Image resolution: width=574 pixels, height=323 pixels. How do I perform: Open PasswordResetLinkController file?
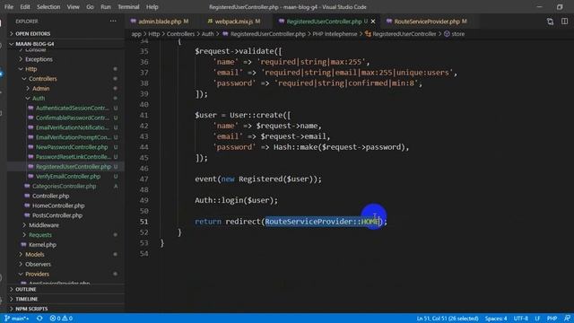(x=74, y=157)
